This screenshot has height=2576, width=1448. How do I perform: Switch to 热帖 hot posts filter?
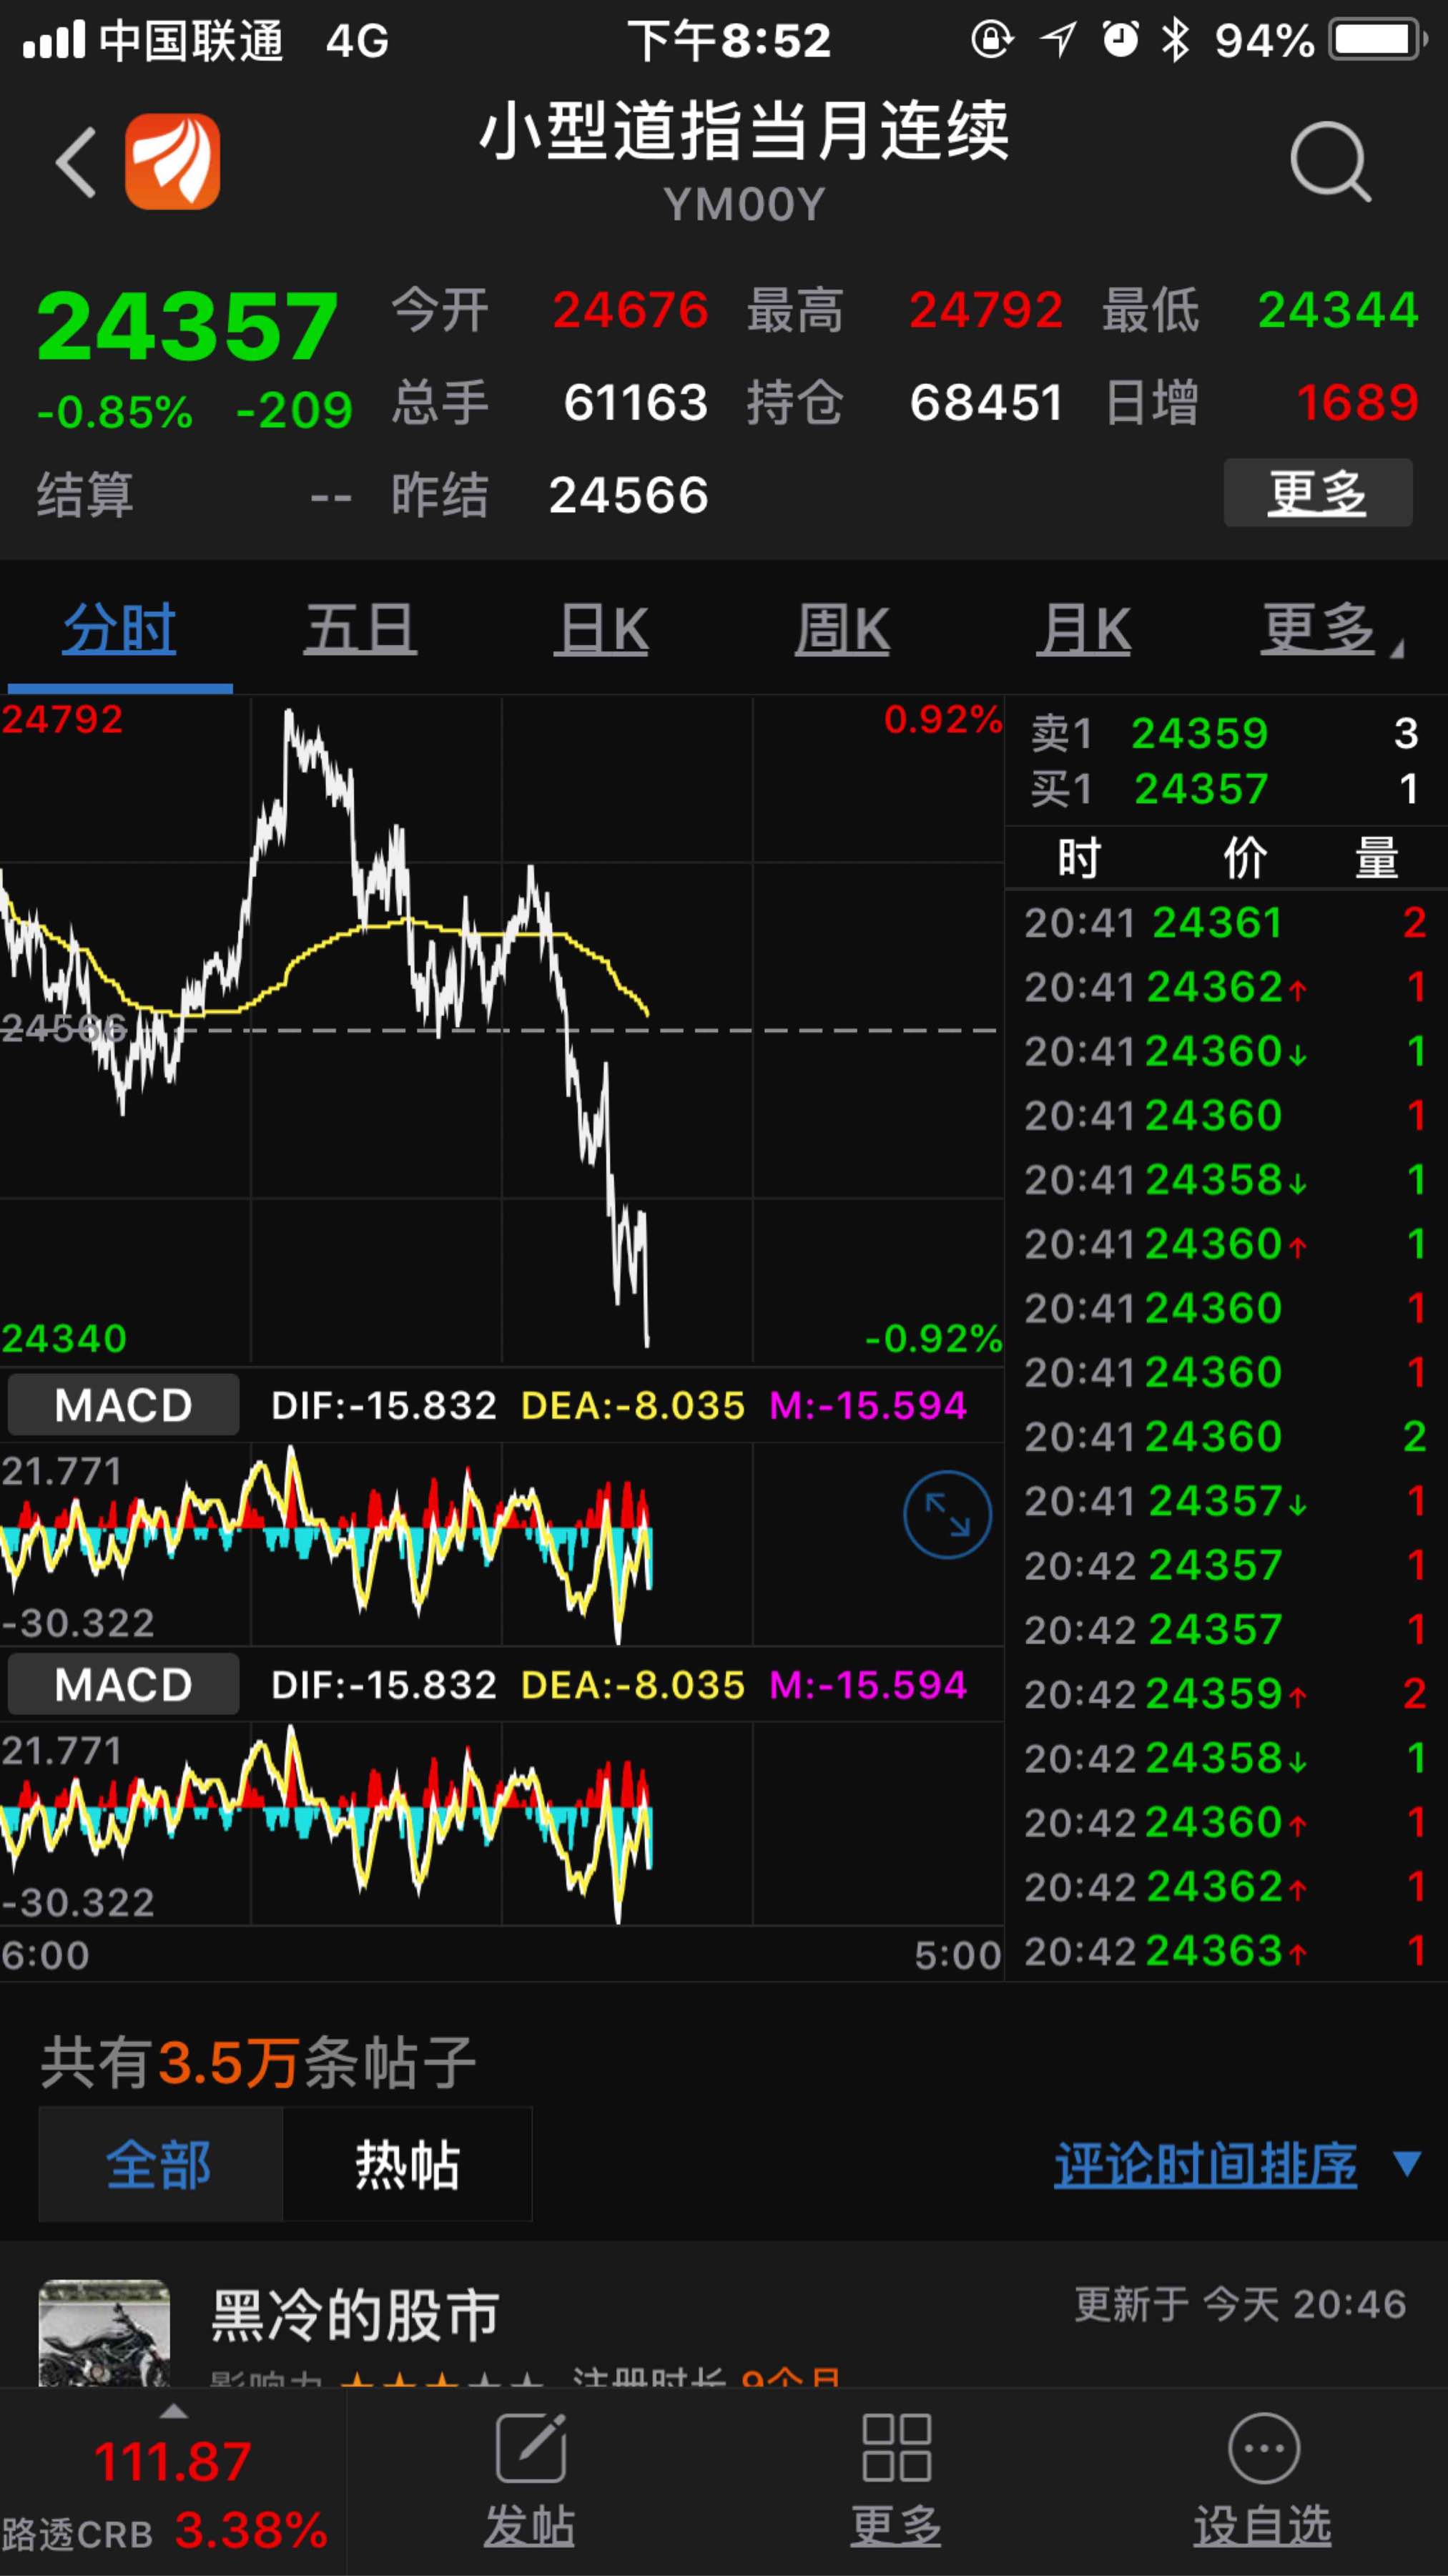tap(407, 2165)
